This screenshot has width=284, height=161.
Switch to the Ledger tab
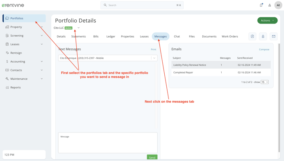[x=111, y=36]
